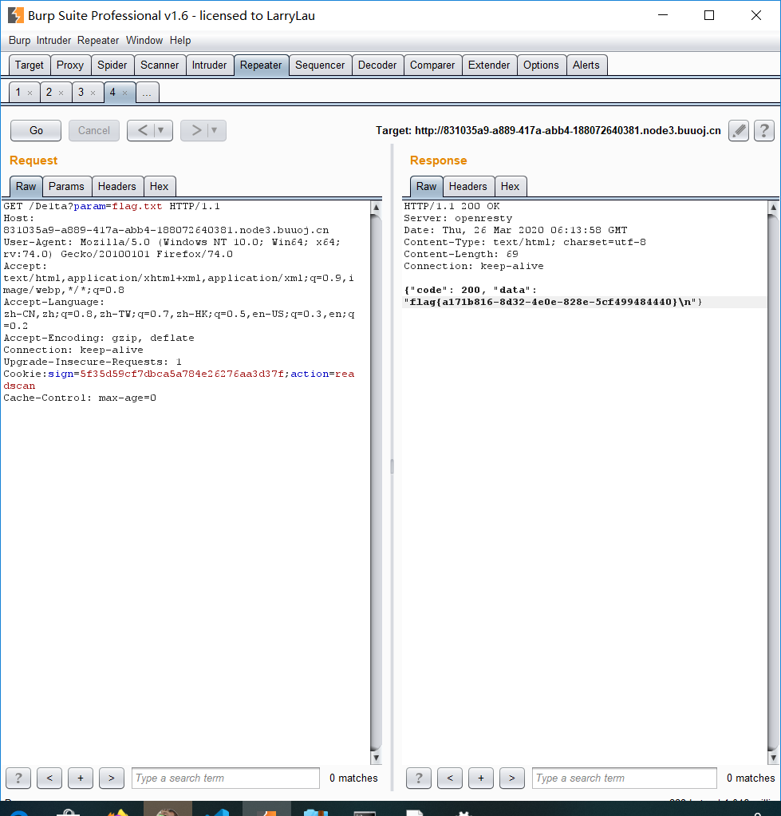Click response pane scroll-up arrow
The image size is (781, 816).
(x=773, y=207)
